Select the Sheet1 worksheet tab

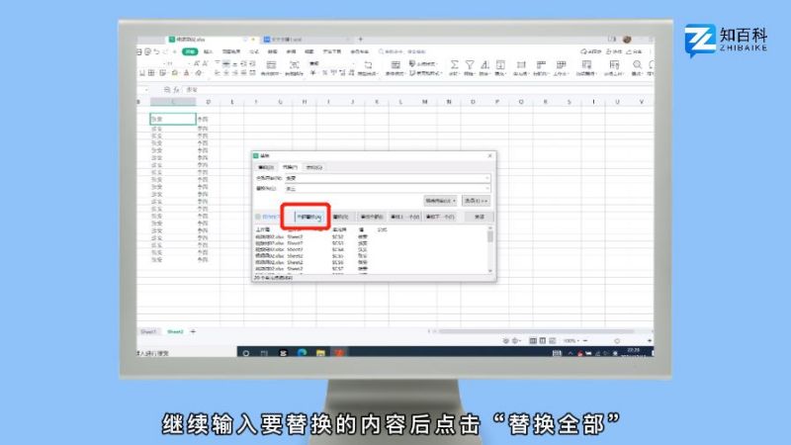(148, 331)
